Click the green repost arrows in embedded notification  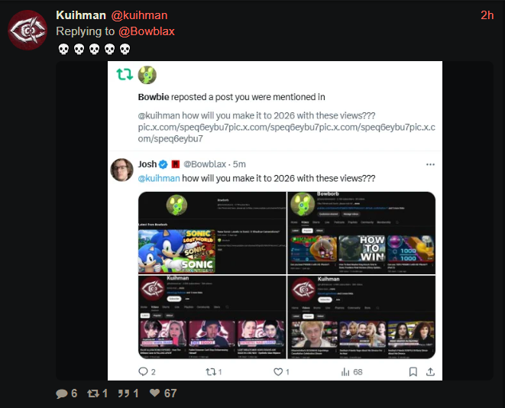tap(125, 74)
